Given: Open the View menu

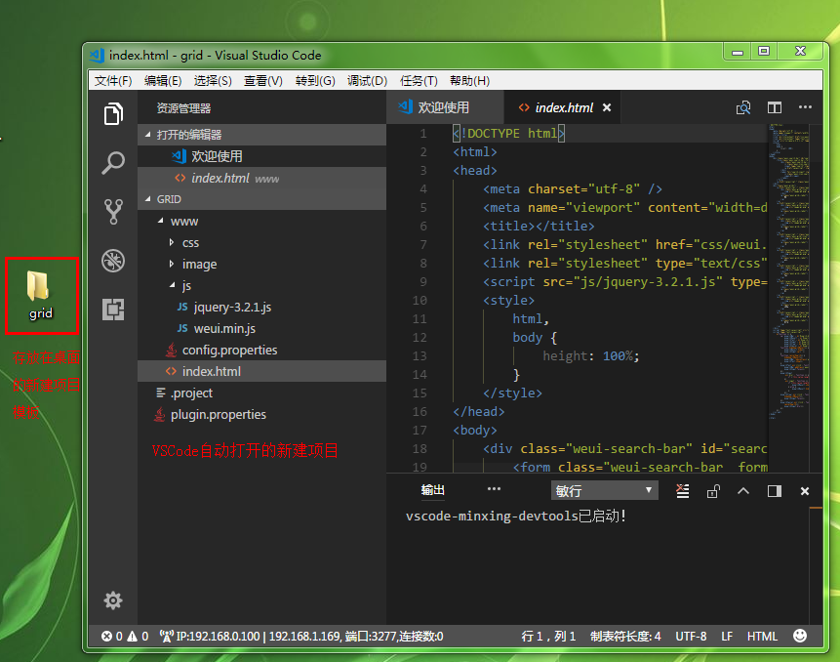Looking at the screenshot, I should [x=263, y=80].
